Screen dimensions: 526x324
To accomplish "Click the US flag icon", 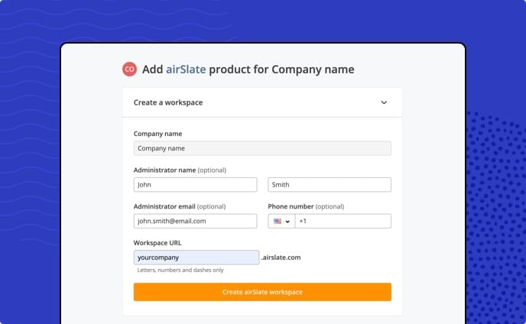I will click(278, 222).
